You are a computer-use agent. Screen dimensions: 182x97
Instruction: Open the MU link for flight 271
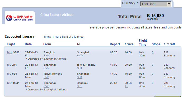coord(9,65)
